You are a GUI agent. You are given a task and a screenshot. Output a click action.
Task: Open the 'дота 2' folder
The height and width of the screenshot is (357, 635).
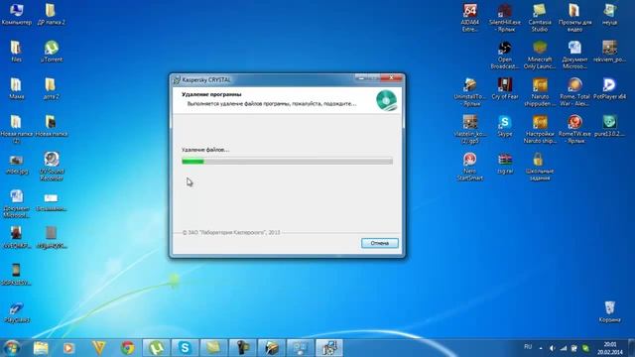51,88
